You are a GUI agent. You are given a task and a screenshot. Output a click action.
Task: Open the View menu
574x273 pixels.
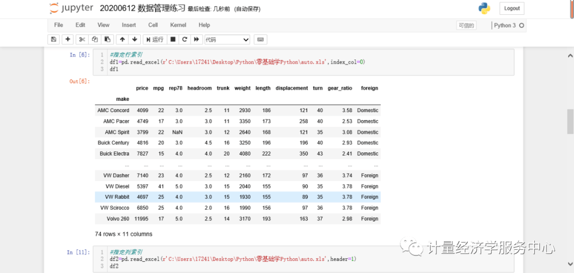[104, 25]
